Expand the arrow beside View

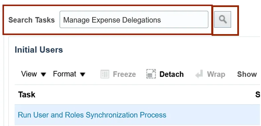pyautogui.click(x=43, y=75)
